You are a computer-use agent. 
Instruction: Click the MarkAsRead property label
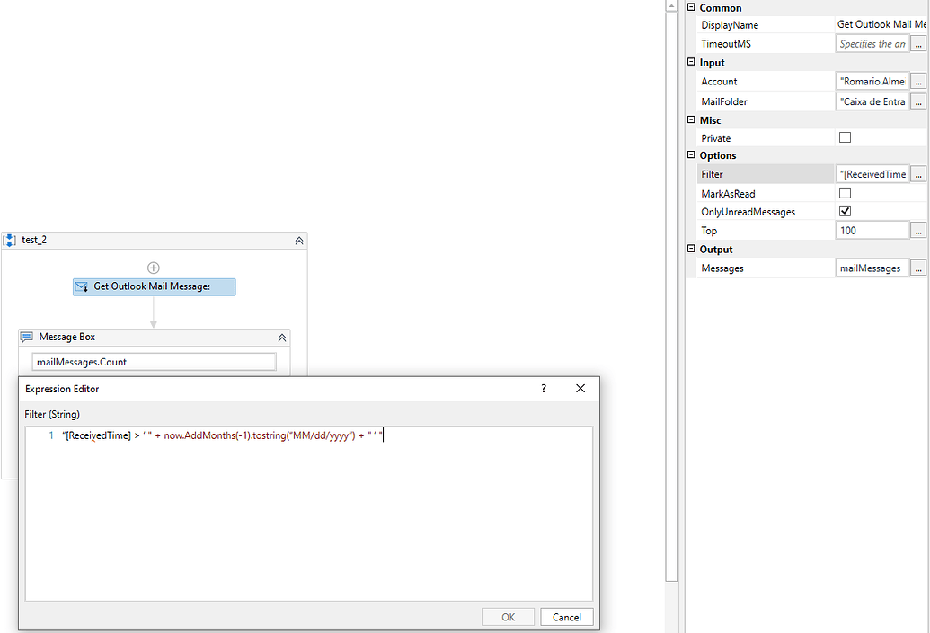tap(728, 194)
